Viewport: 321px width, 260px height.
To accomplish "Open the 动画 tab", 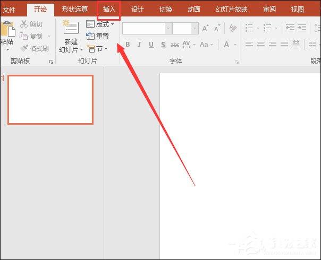I will [193, 10].
